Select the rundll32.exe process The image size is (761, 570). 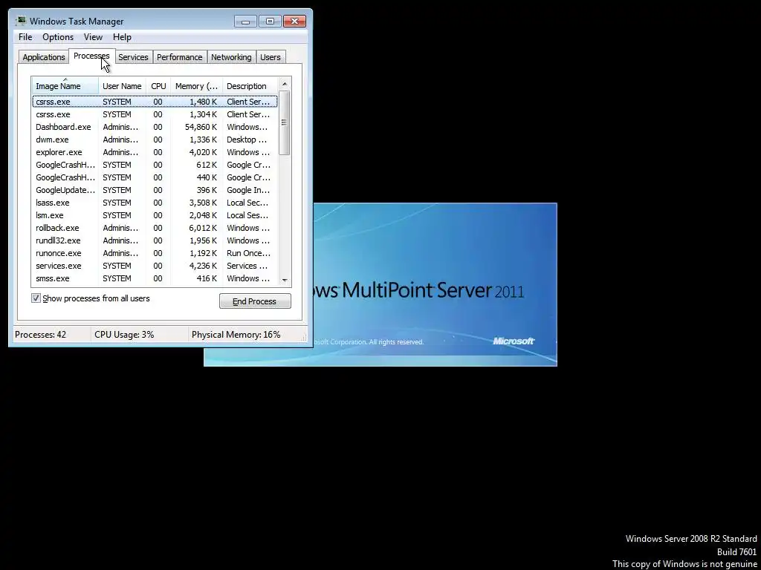click(x=155, y=240)
